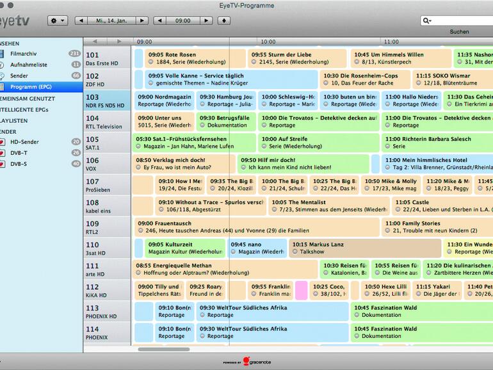493x370 pixels.
Task: Open Gracenote logo link
Action: [247, 362]
